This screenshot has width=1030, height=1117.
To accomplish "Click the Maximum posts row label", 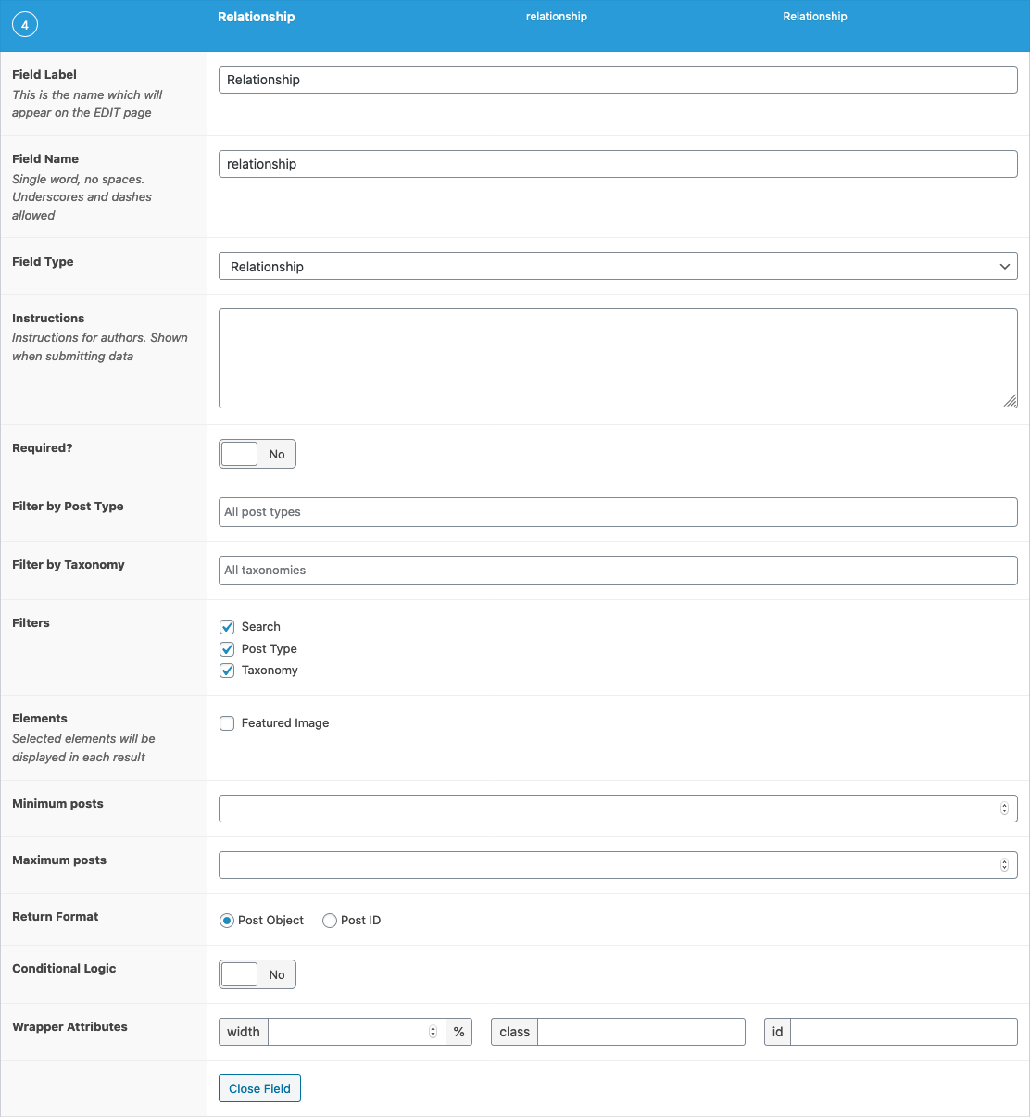I will (x=59, y=860).
